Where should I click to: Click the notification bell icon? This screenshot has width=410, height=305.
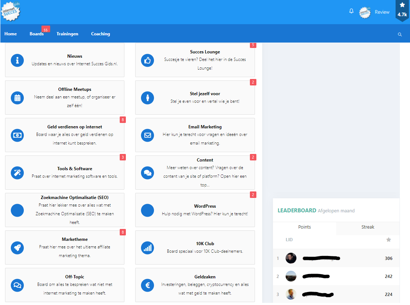pos(351,11)
